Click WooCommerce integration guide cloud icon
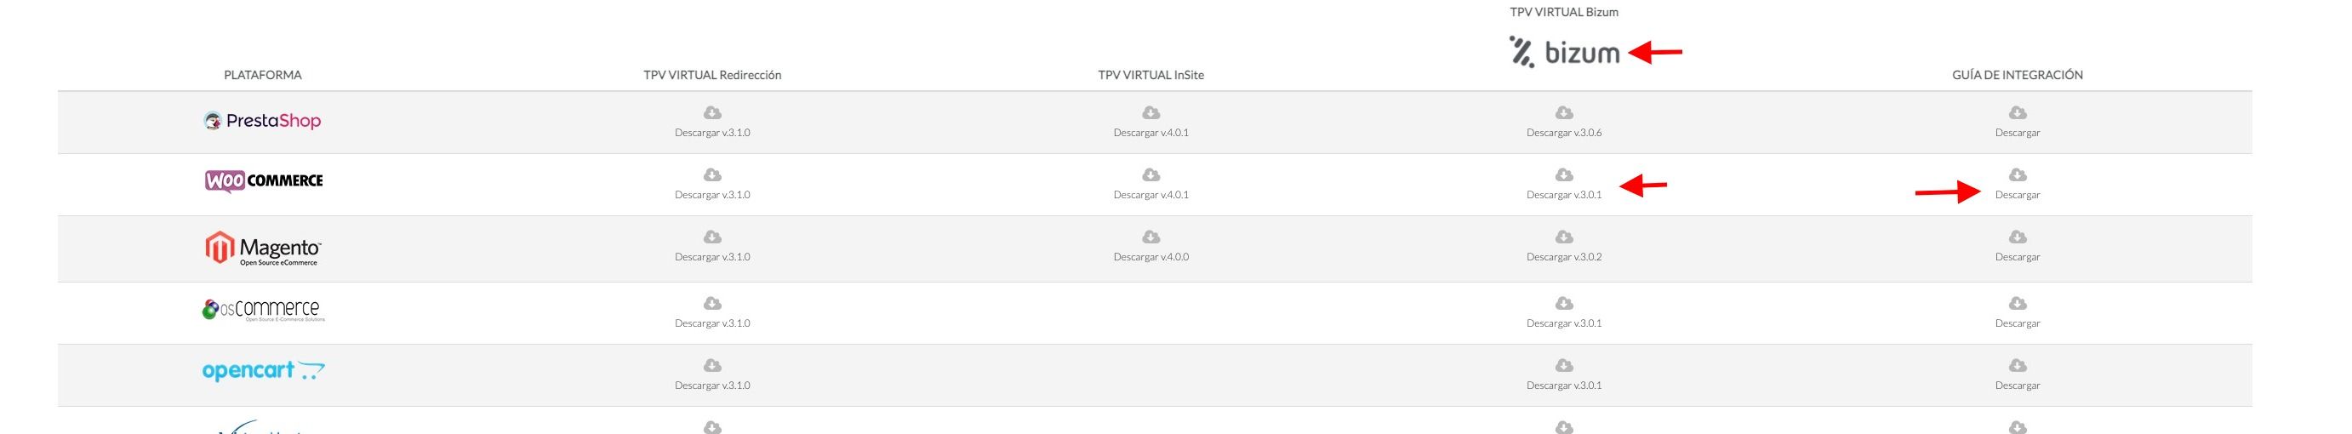2352x434 pixels. (2018, 174)
